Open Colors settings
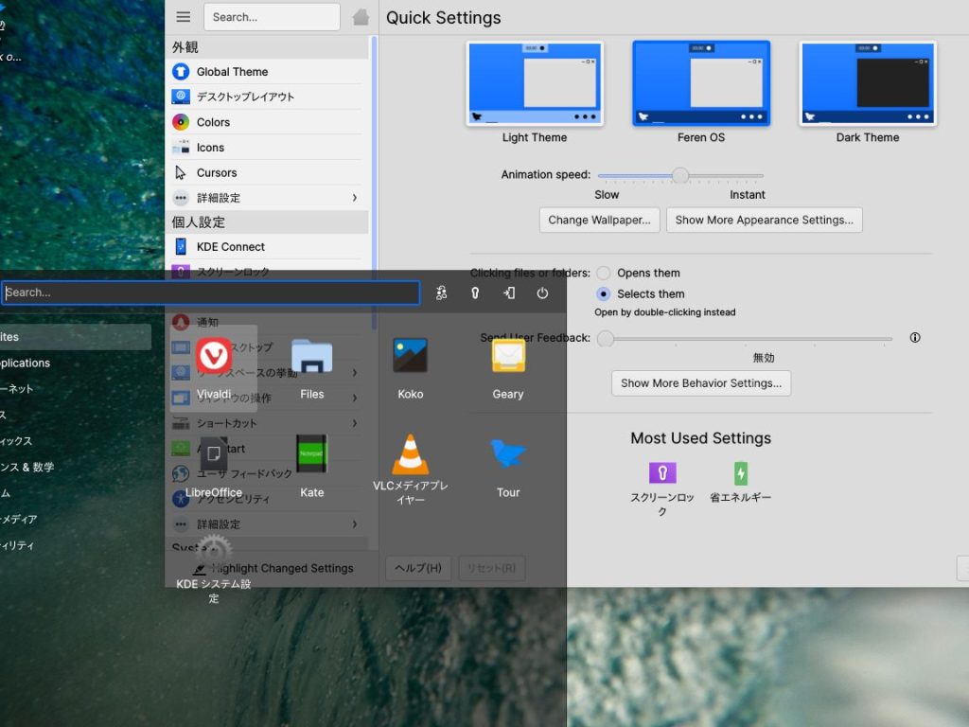The image size is (969, 727). pos(267,122)
